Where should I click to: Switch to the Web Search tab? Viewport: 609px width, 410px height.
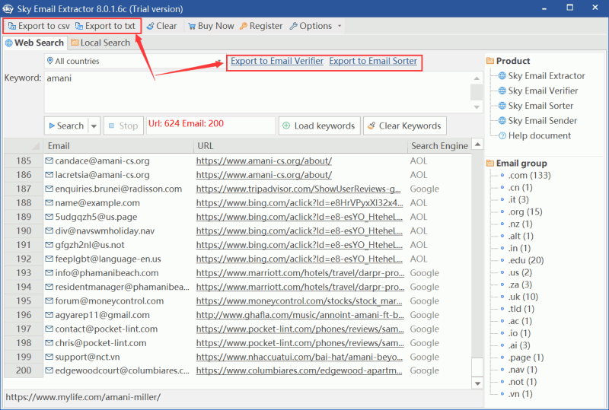tap(34, 43)
